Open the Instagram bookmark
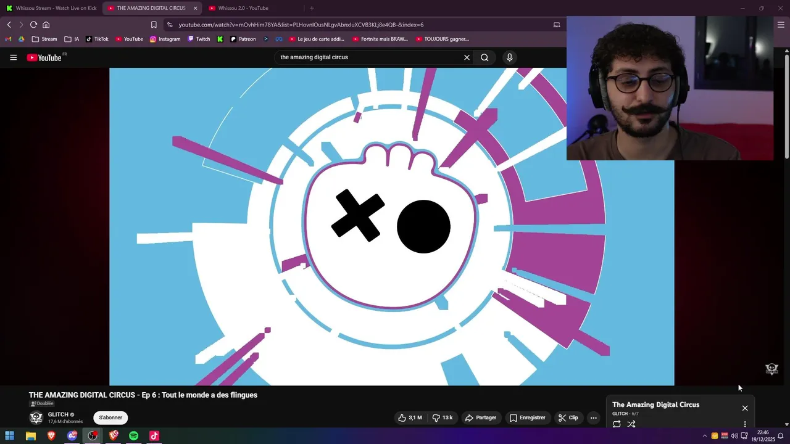The width and height of the screenshot is (790, 444). tap(165, 39)
